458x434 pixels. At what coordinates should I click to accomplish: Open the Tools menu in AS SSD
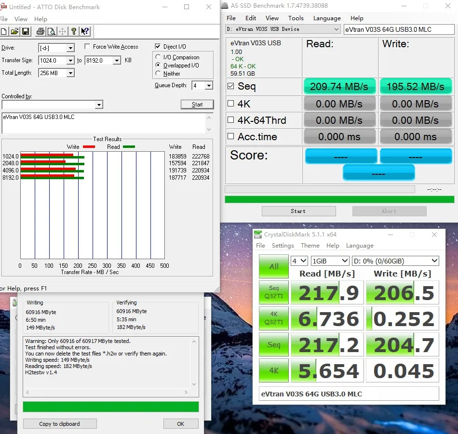click(296, 18)
